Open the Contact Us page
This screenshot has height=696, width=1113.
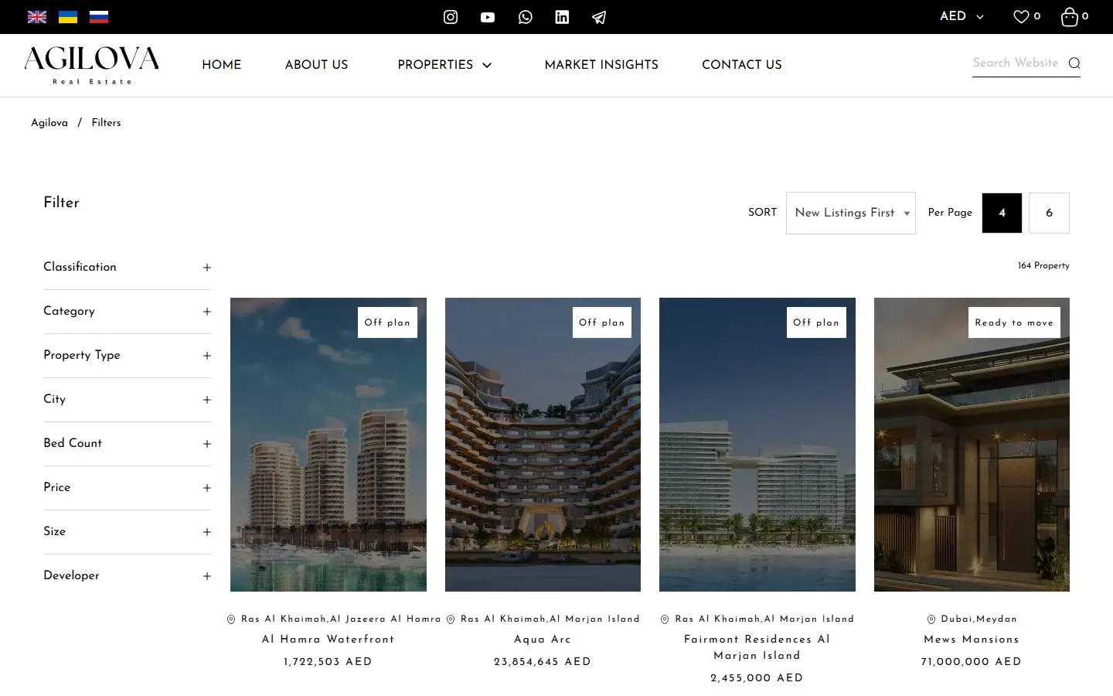coord(742,65)
